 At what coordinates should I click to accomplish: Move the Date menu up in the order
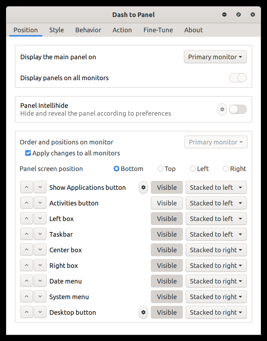[x=27, y=281]
